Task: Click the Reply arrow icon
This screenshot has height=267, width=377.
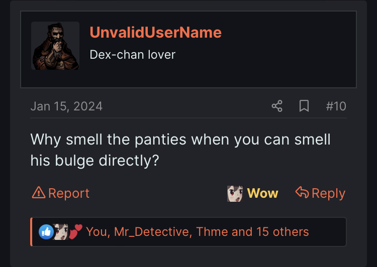Action: 302,193
